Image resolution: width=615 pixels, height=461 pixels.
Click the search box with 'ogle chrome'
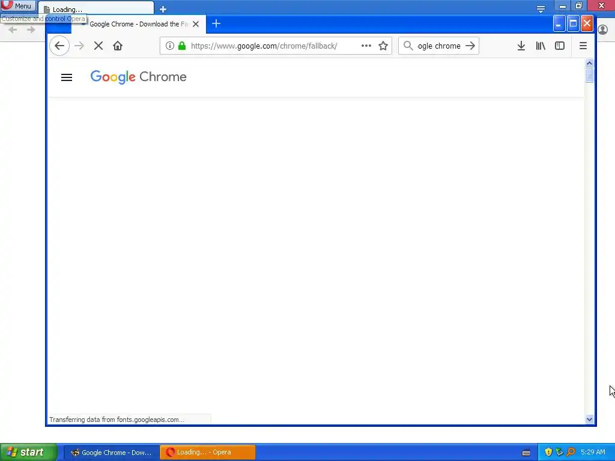point(439,46)
